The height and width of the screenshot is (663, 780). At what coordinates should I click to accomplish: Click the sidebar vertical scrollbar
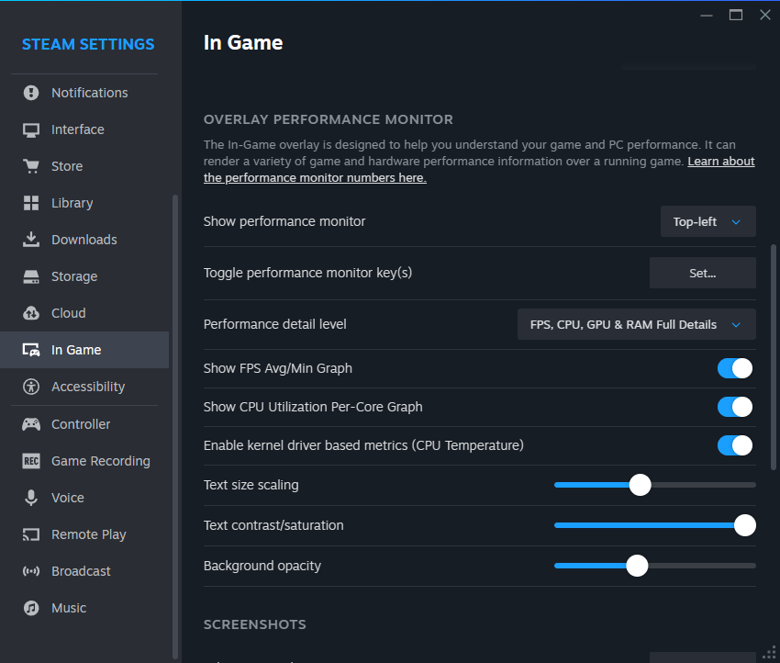pyautogui.click(x=174, y=427)
